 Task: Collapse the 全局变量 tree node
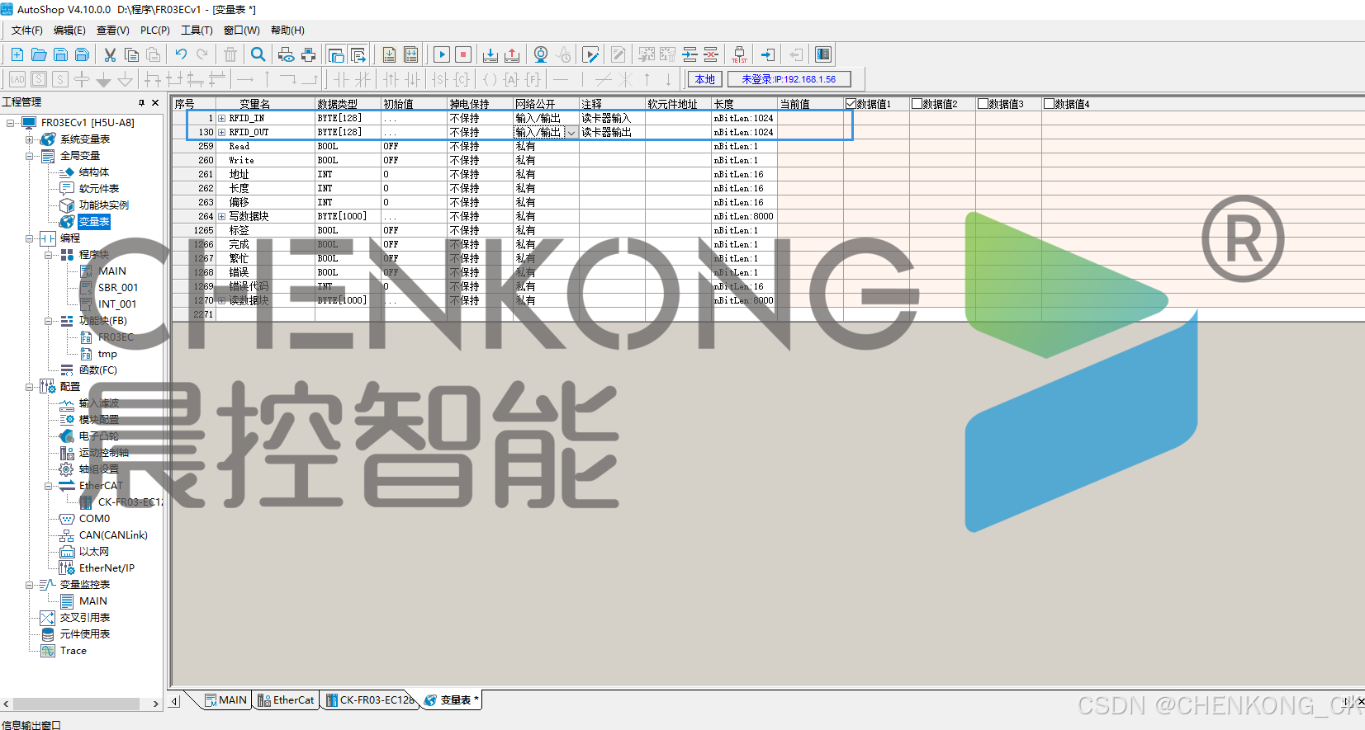coord(30,156)
